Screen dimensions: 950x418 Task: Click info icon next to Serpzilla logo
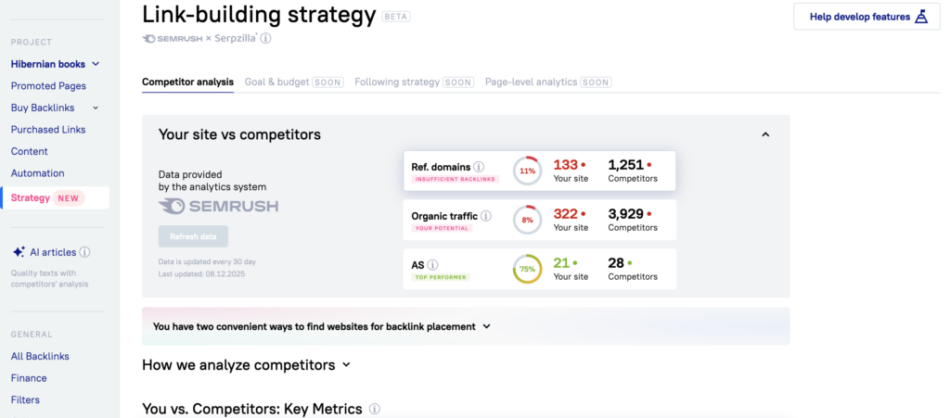pos(266,39)
